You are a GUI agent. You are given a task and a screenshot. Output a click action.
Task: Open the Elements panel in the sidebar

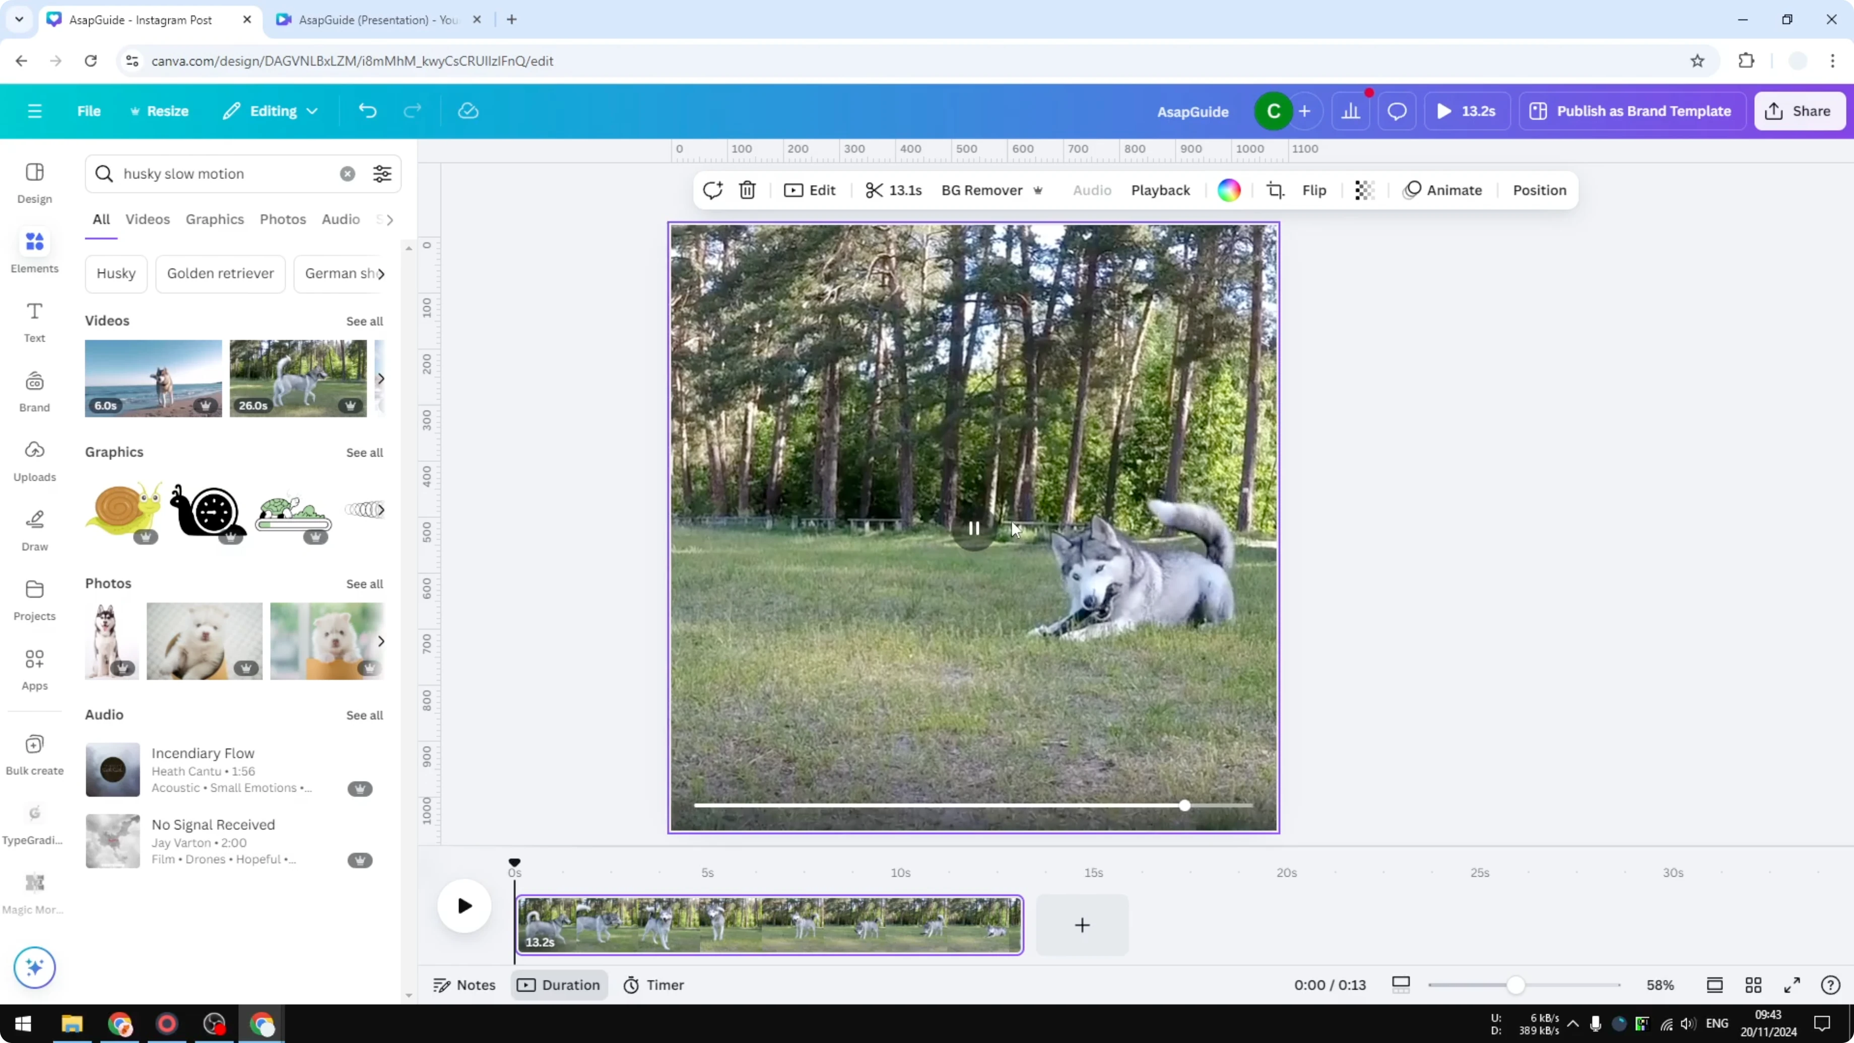pos(34,250)
